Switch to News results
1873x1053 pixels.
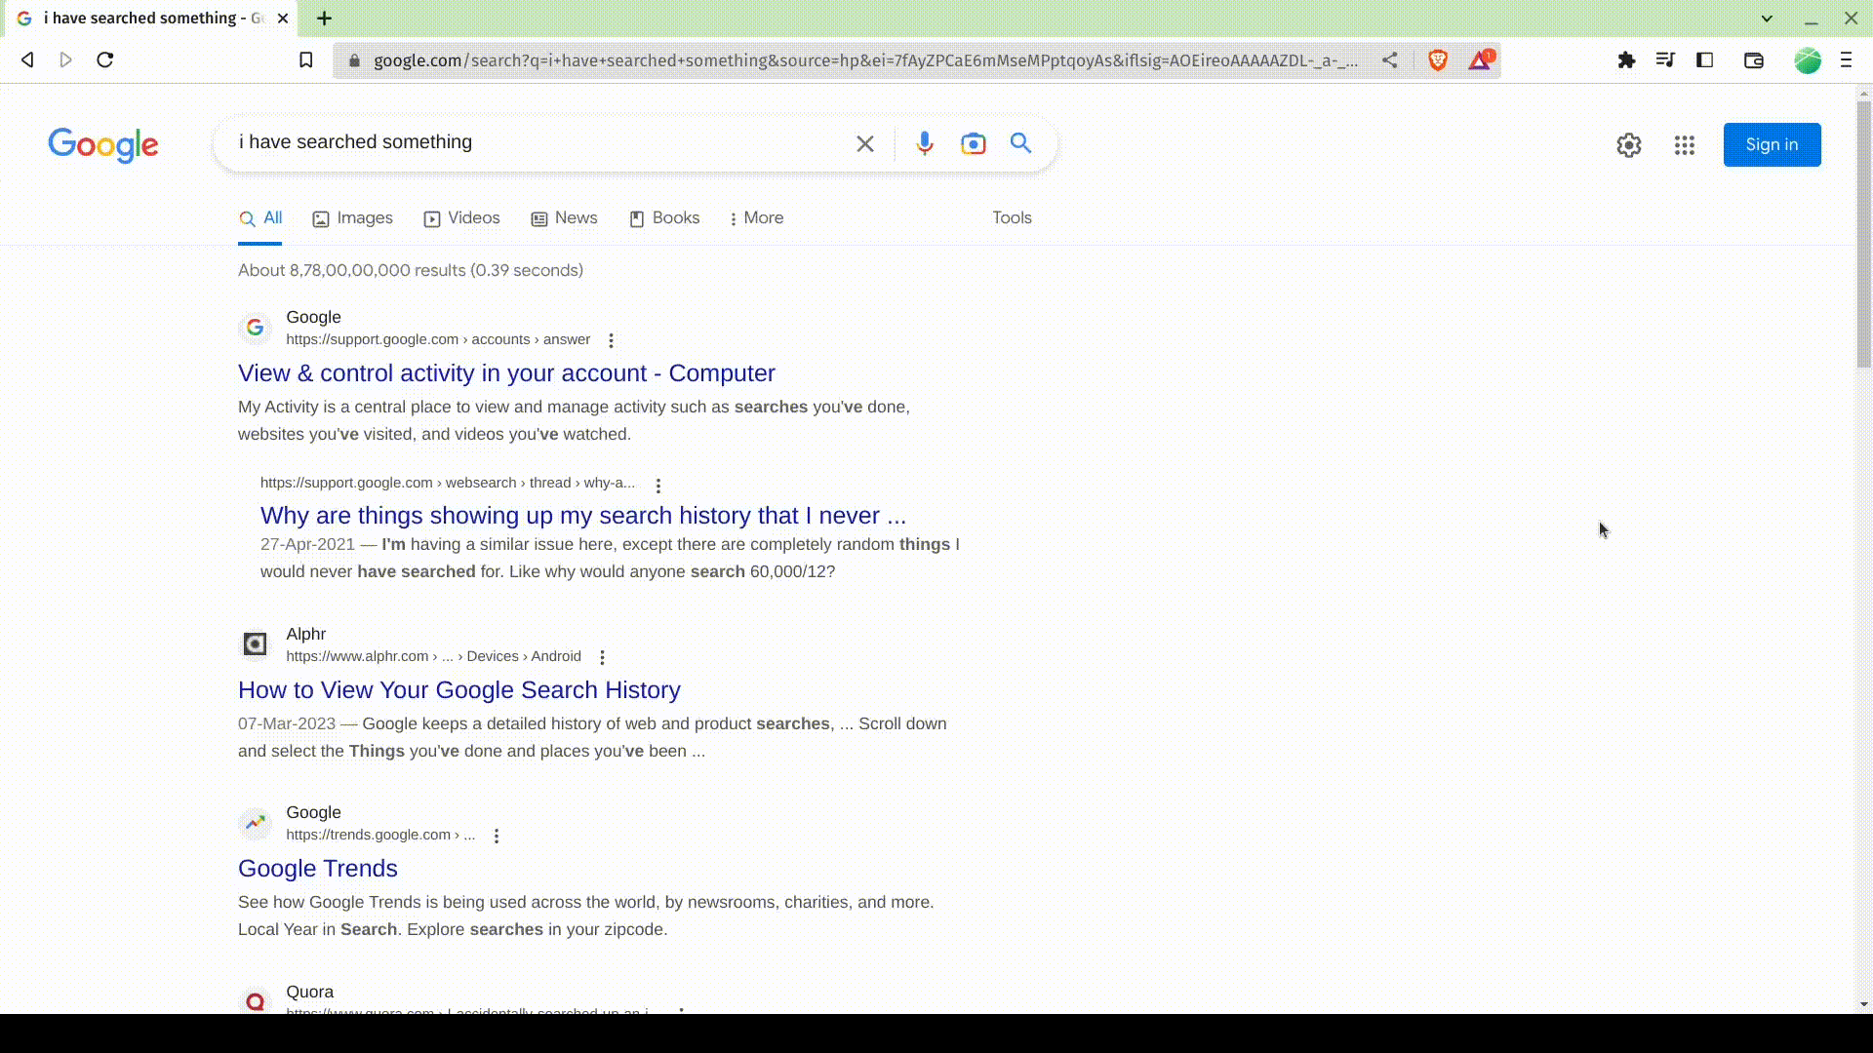565,218
